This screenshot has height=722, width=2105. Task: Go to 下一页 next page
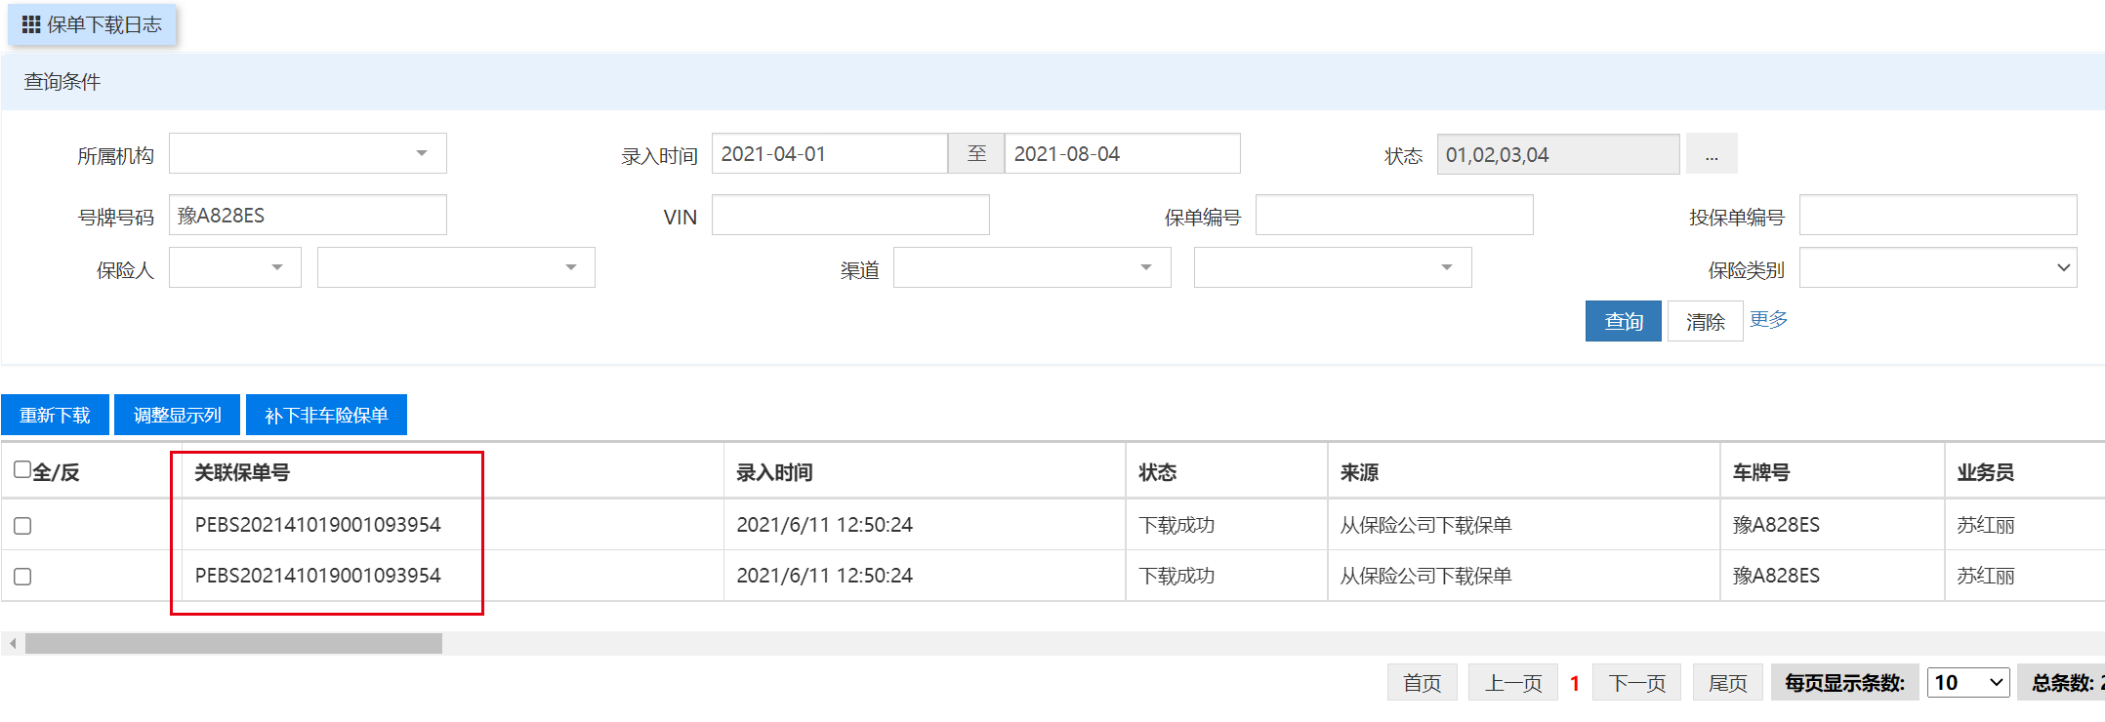(x=1636, y=683)
